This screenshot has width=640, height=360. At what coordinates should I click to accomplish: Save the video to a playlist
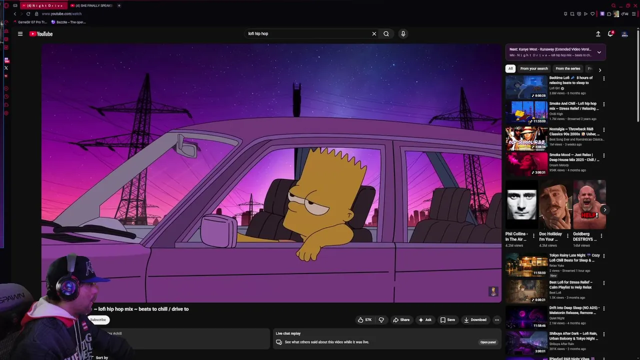pos(447,320)
